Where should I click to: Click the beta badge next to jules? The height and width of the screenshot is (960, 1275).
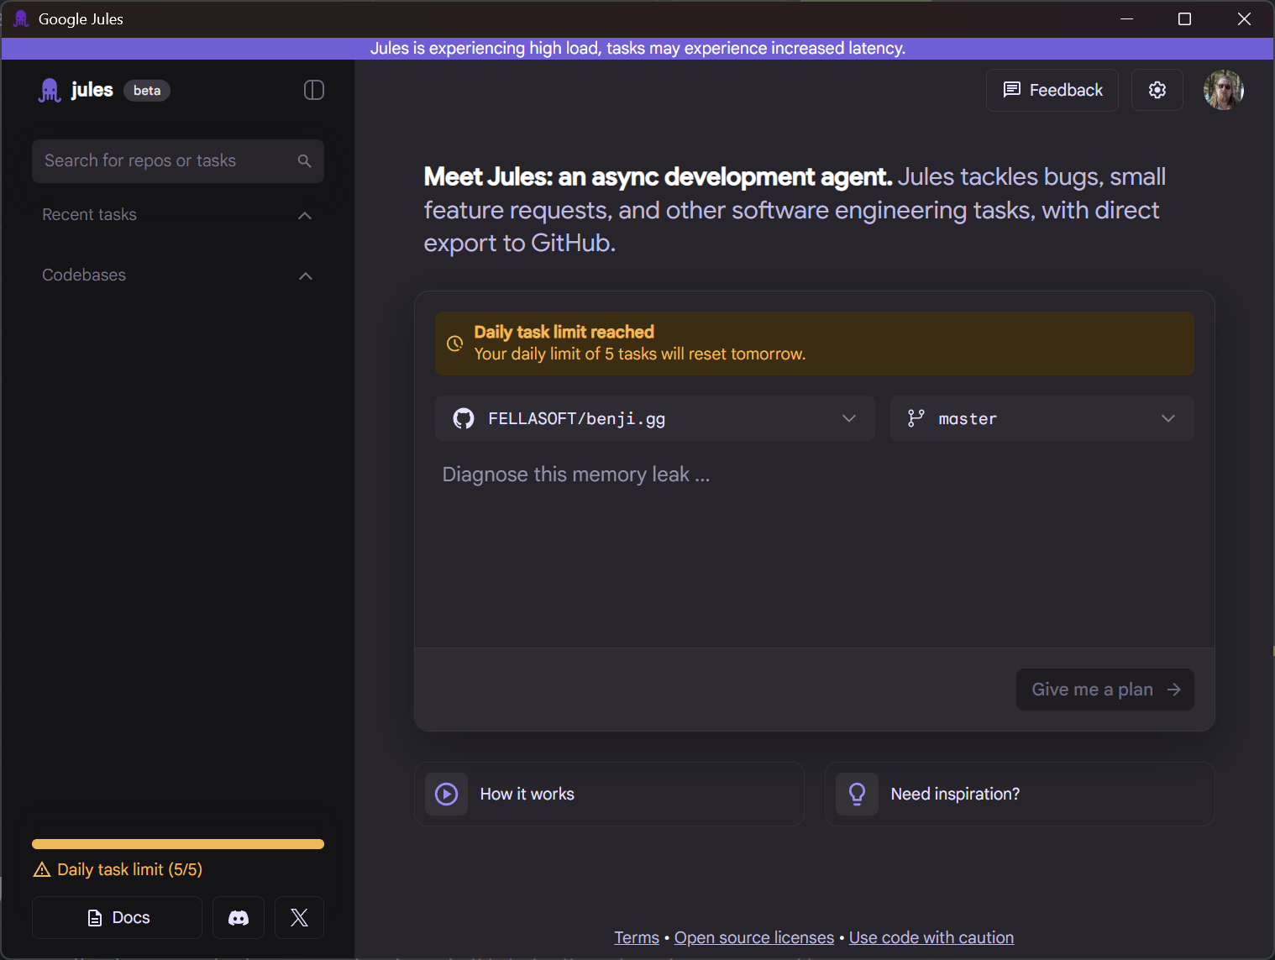coord(147,91)
